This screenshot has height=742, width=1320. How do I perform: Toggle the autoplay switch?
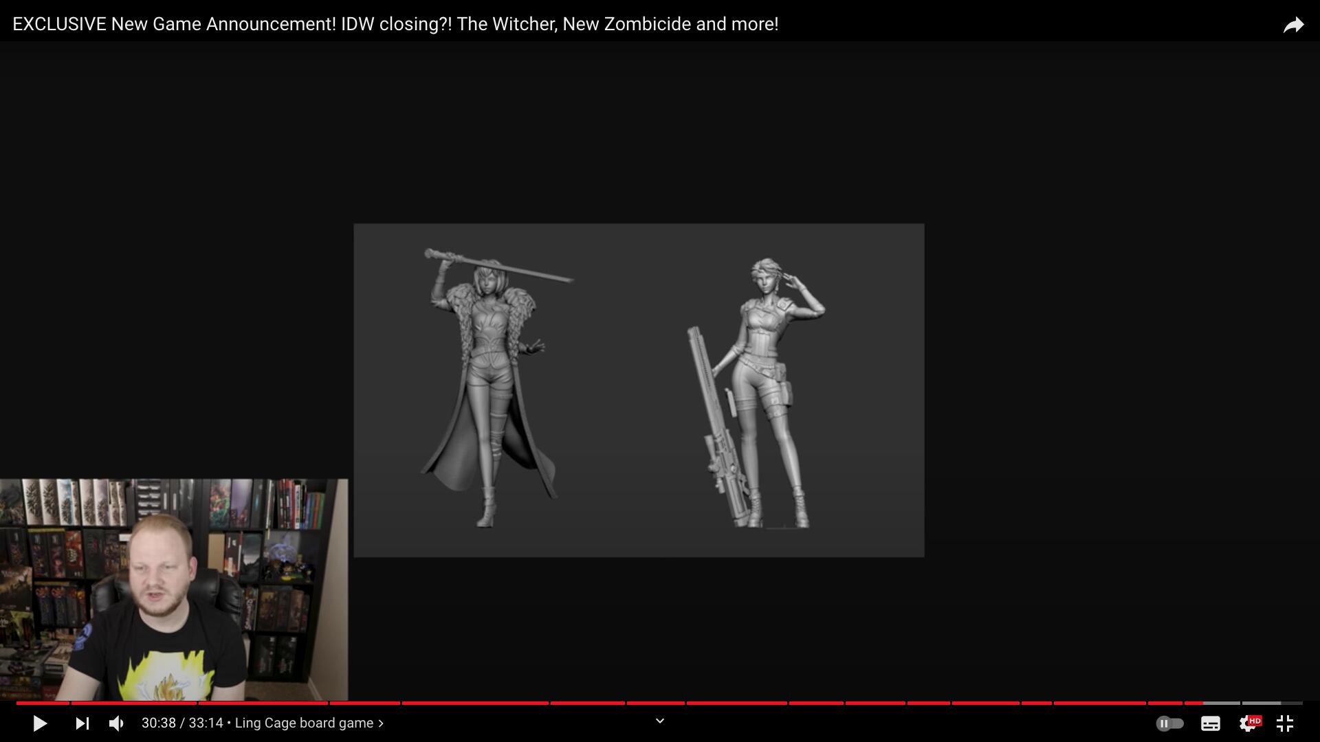point(1169,723)
